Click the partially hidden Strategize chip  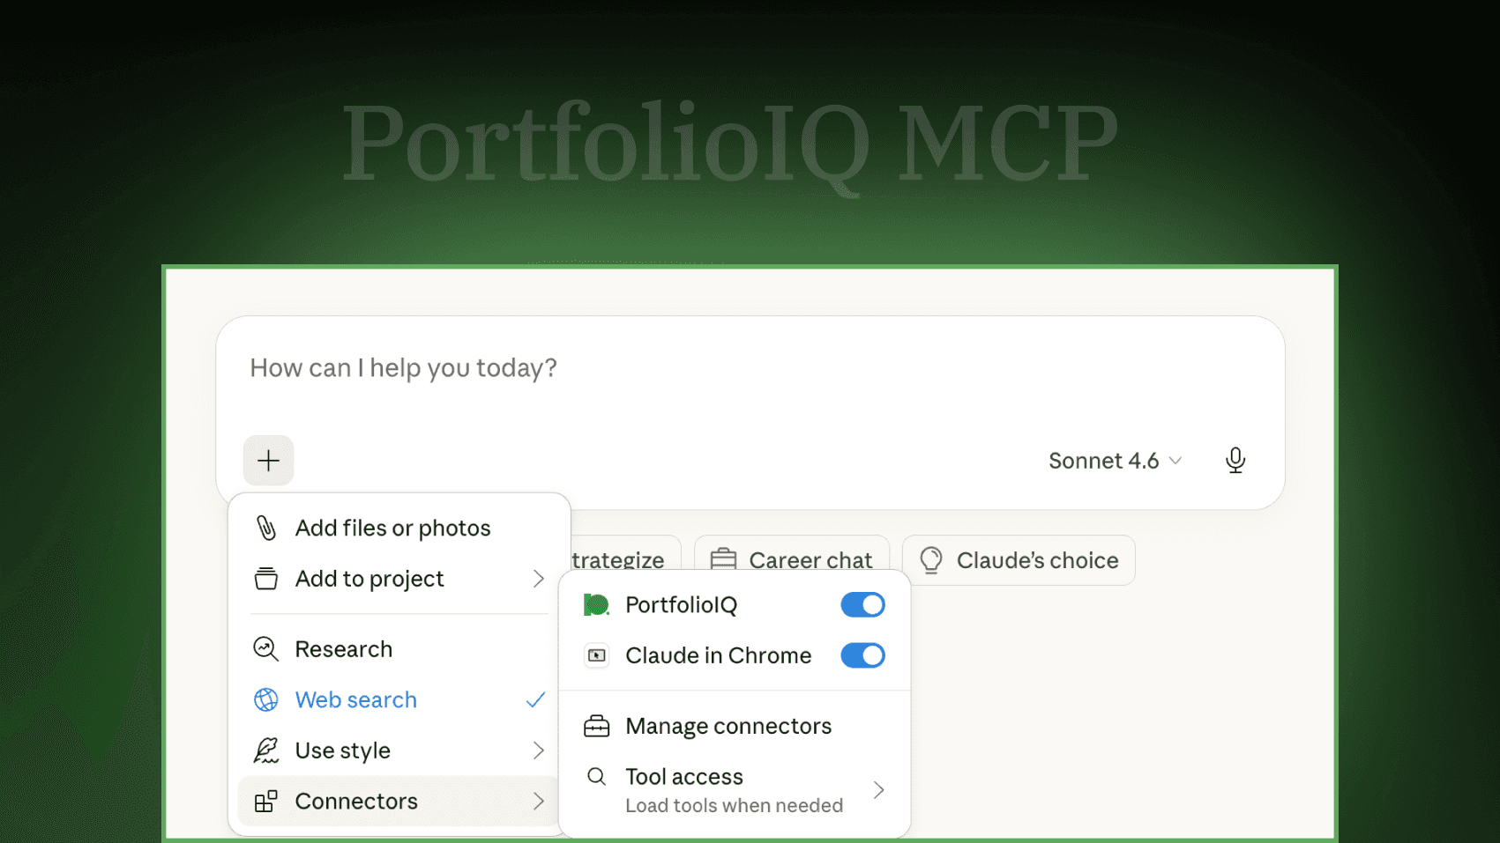pyautogui.click(x=625, y=553)
